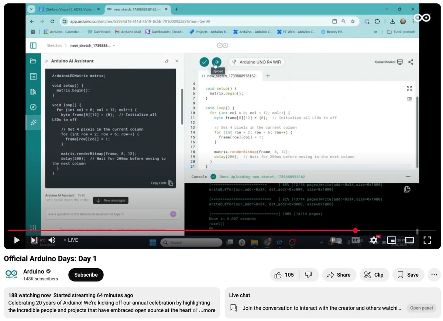Viewport: 443px width, 321px height.
Task: Create a Clip of the video
Action: pyautogui.click(x=374, y=275)
